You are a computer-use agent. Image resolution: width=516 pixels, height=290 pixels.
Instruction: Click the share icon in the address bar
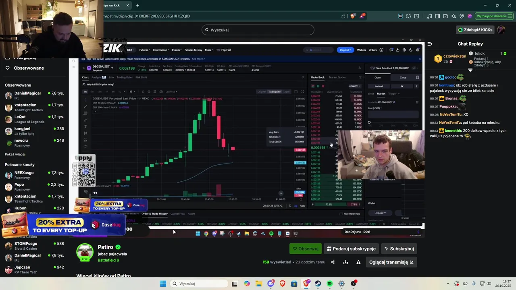pos(343,16)
